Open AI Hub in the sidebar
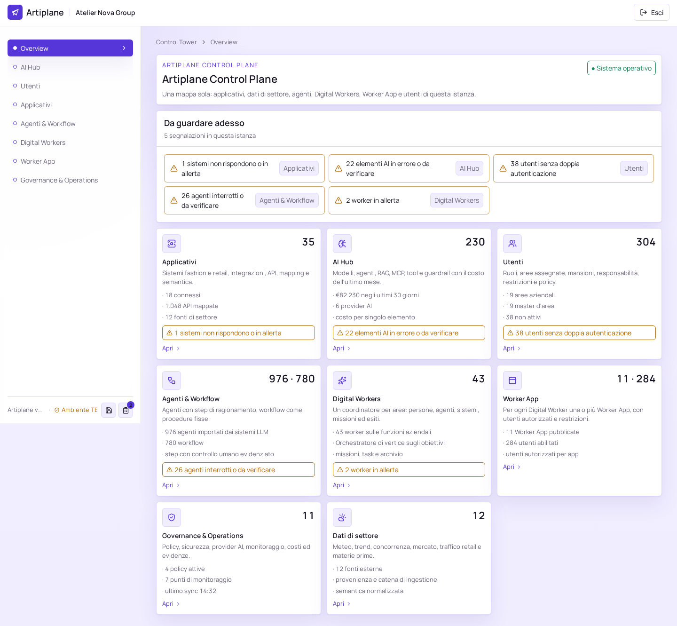 [x=70, y=67]
